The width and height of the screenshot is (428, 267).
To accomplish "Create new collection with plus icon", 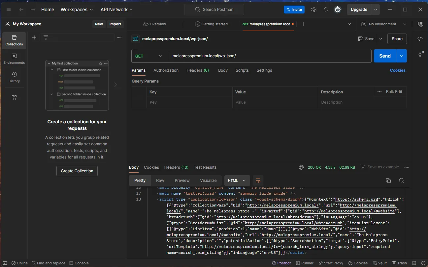I will (x=34, y=37).
